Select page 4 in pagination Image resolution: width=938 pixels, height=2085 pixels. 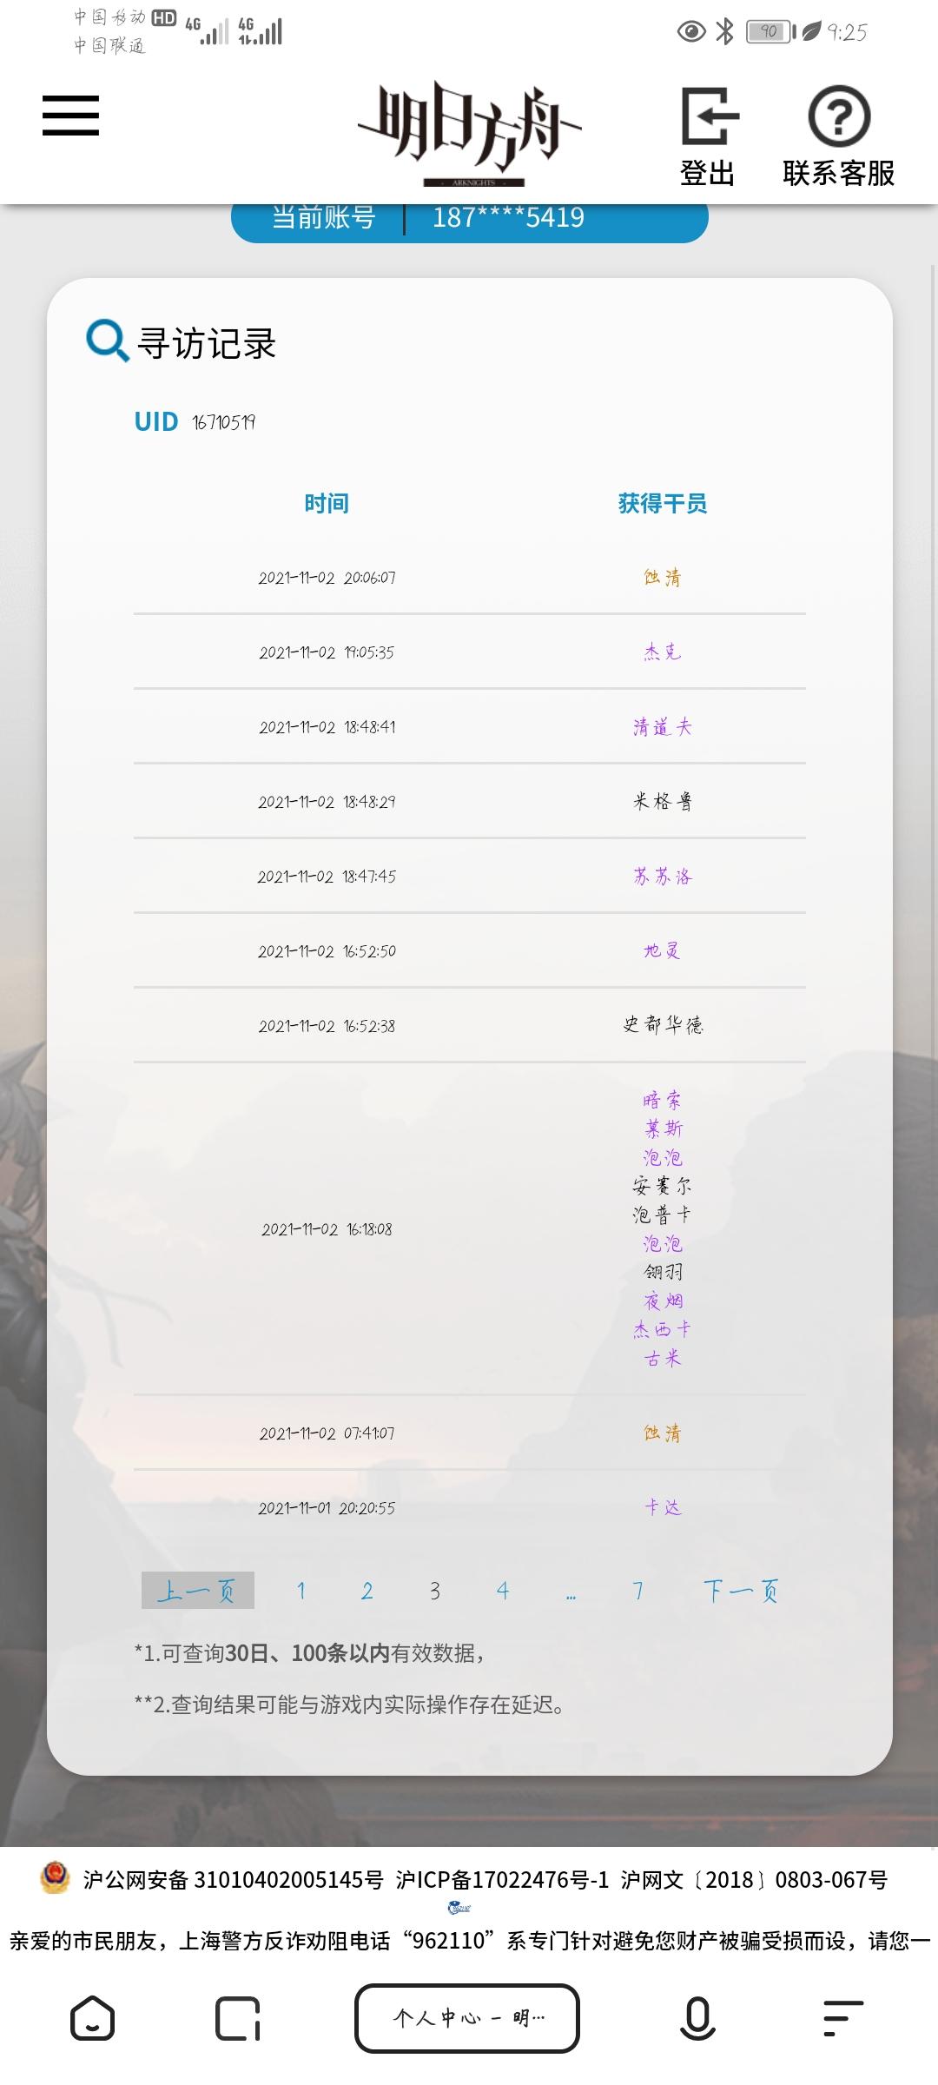coord(502,1591)
